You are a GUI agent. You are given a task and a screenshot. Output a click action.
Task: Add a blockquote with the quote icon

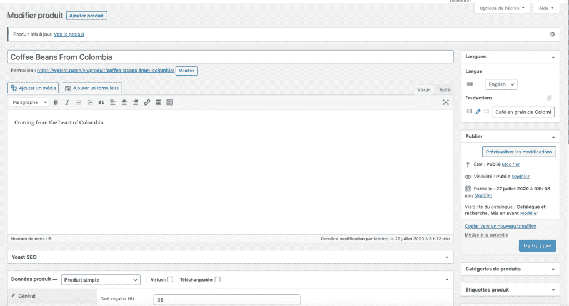101,103
